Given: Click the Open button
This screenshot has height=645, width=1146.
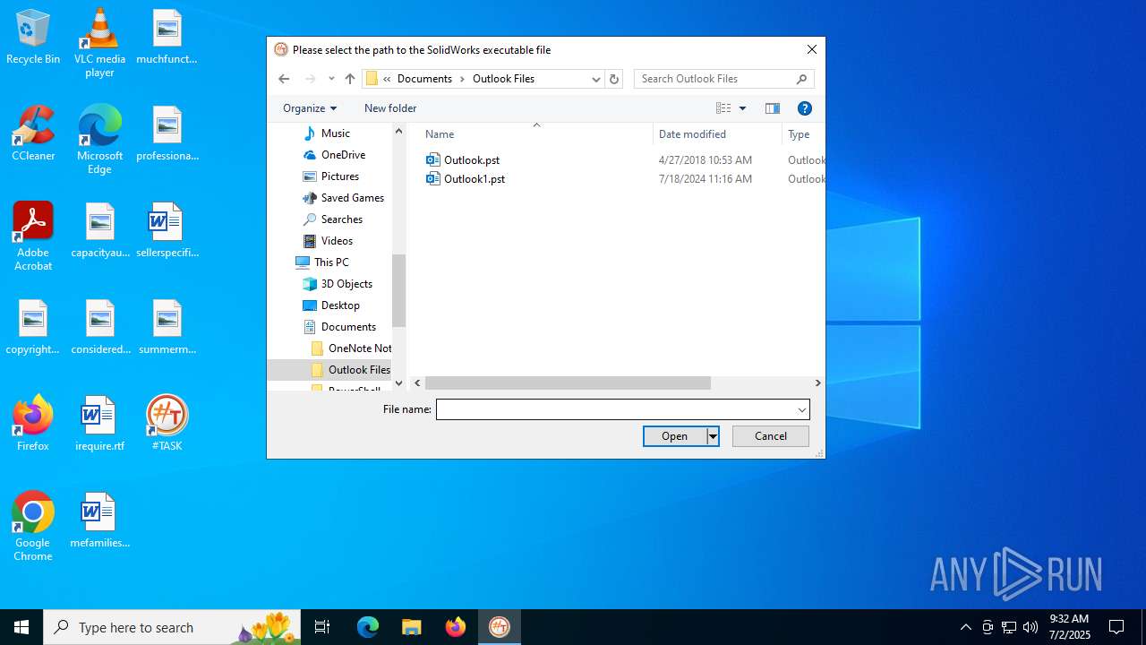Looking at the screenshot, I should click(x=675, y=436).
